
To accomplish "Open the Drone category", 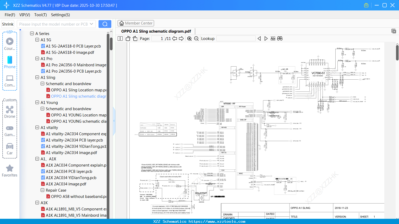I will (x=10, y=112).
